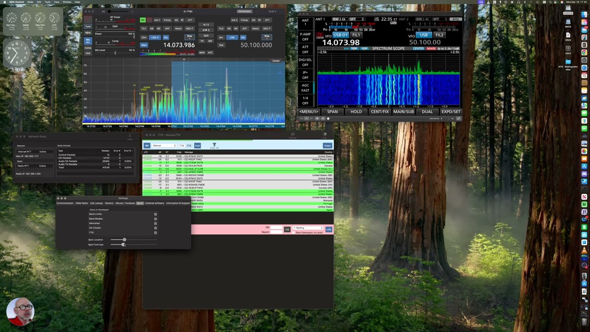The height and width of the screenshot is (332, 590).
Task: Switch to Communication settings tab
Action: tap(65, 203)
